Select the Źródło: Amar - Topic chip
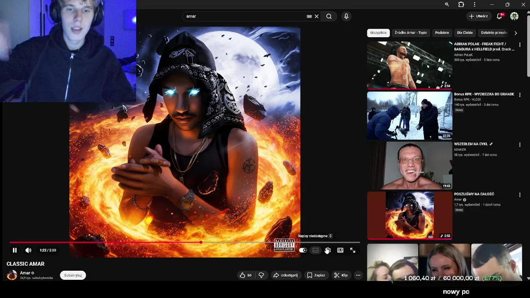 pyautogui.click(x=411, y=33)
